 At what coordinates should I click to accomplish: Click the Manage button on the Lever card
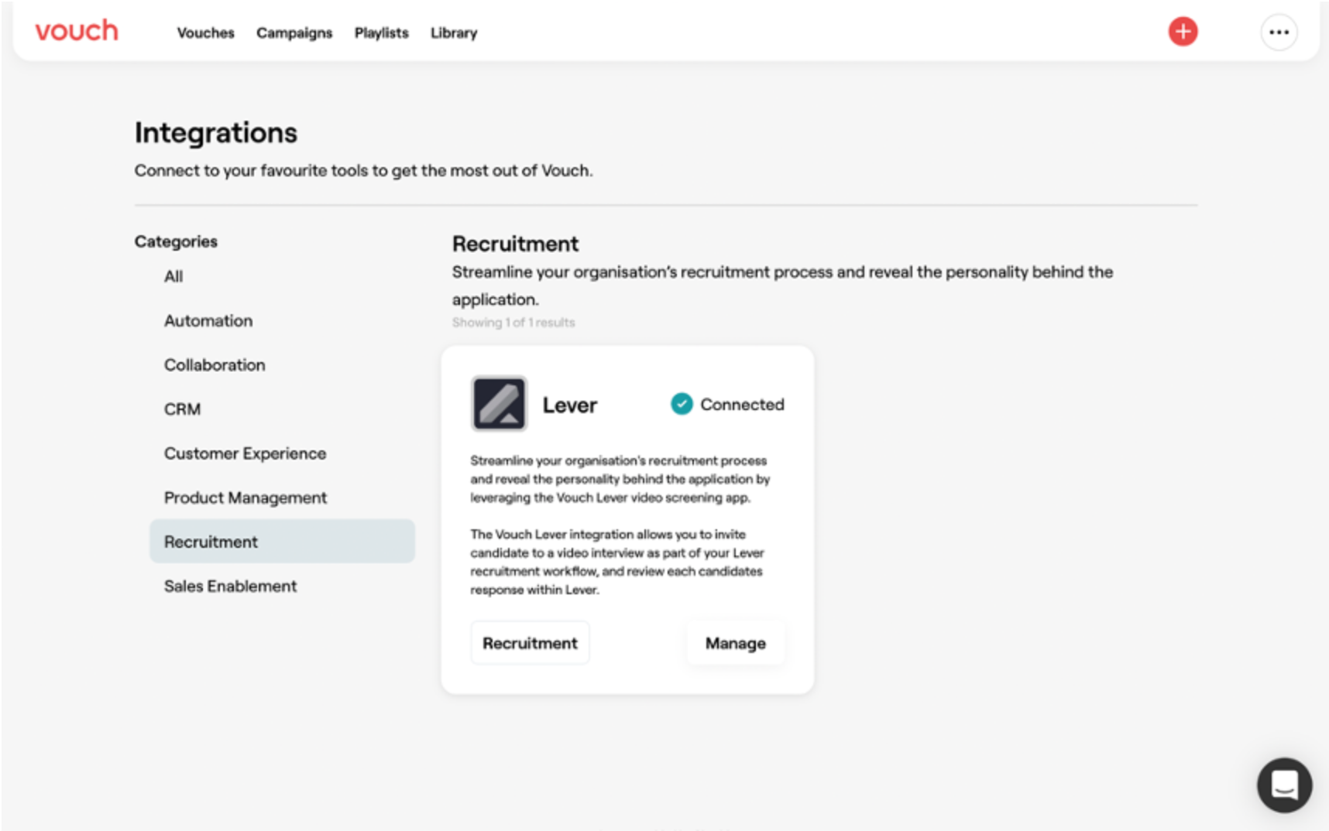[x=735, y=642]
